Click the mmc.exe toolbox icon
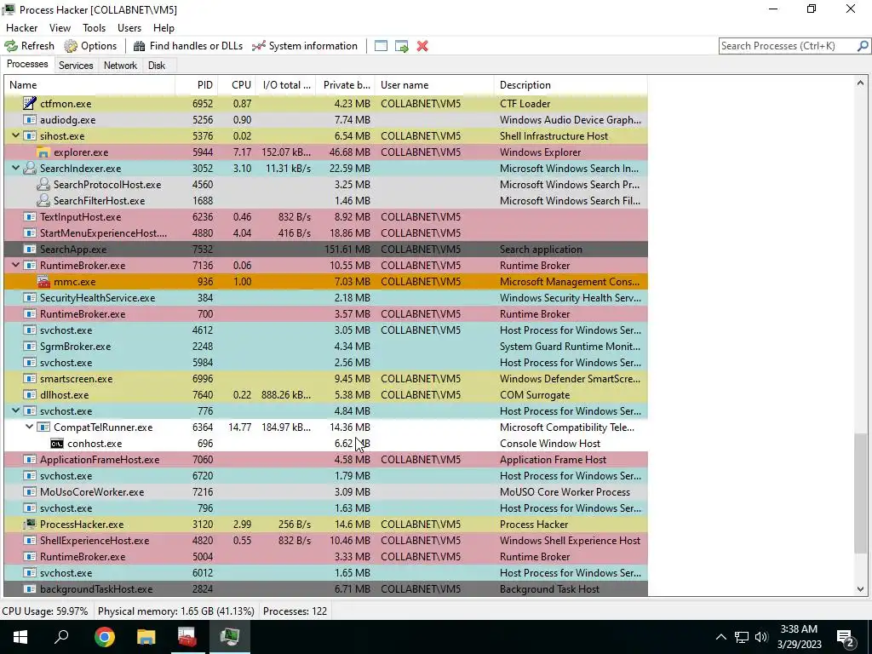The height and width of the screenshot is (654, 872). click(43, 281)
